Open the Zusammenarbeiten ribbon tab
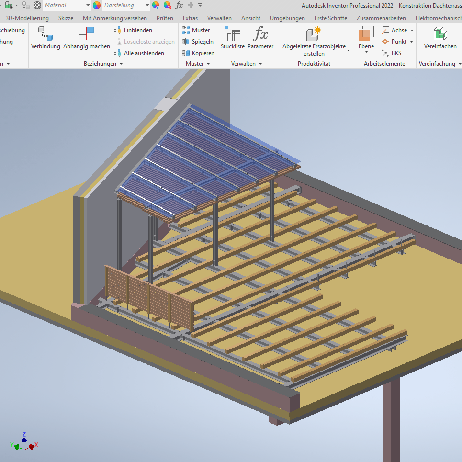 point(381,18)
